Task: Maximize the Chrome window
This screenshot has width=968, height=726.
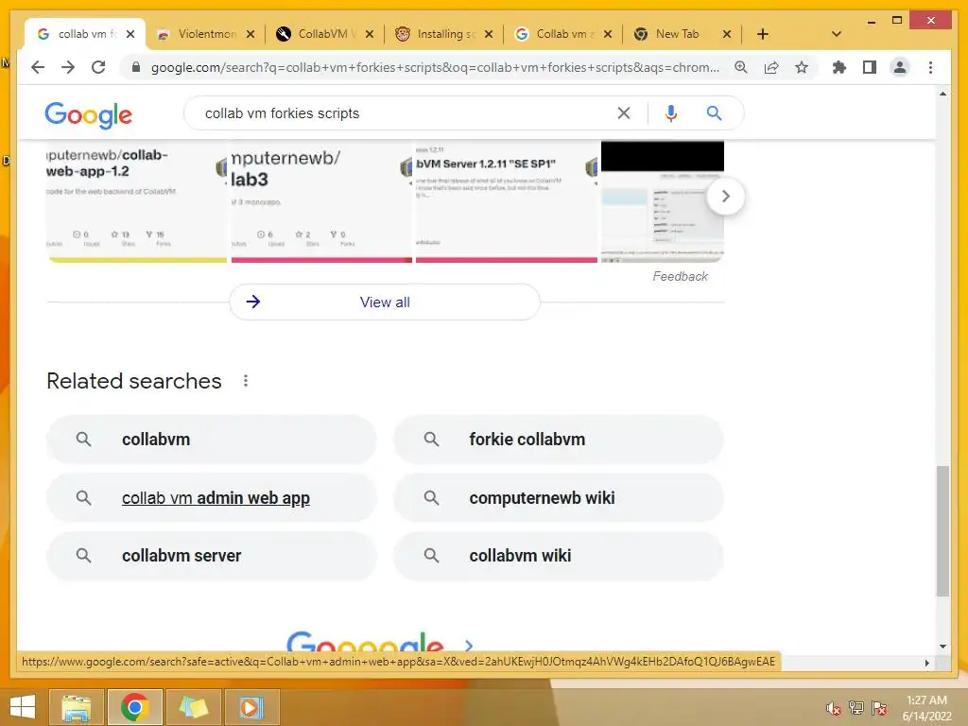Action: (x=897, y=21)
